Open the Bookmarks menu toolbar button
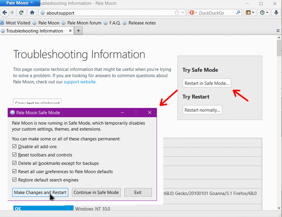This screenshot has width=282, height=217. pos(250,12)
